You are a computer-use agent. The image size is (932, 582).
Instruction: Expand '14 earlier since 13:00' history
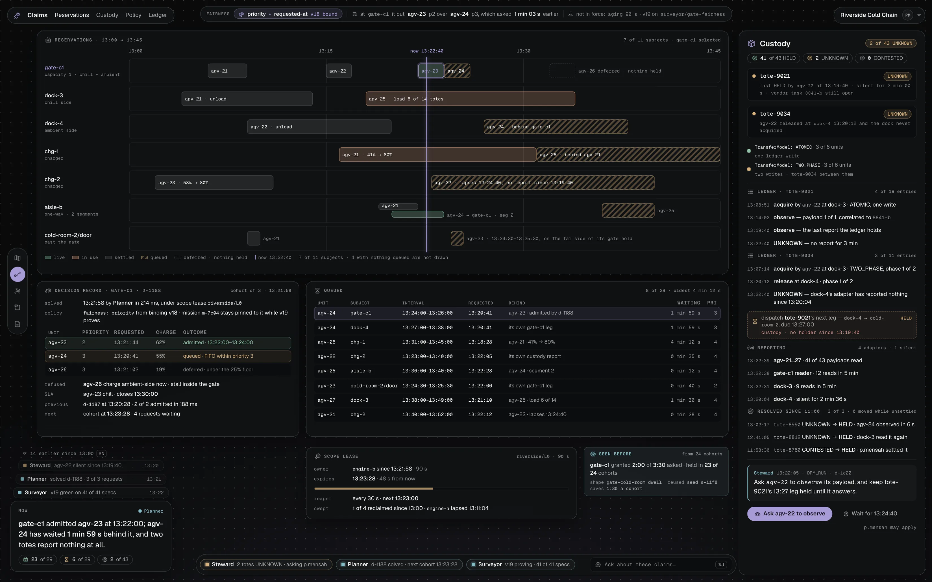click(64, 454)
